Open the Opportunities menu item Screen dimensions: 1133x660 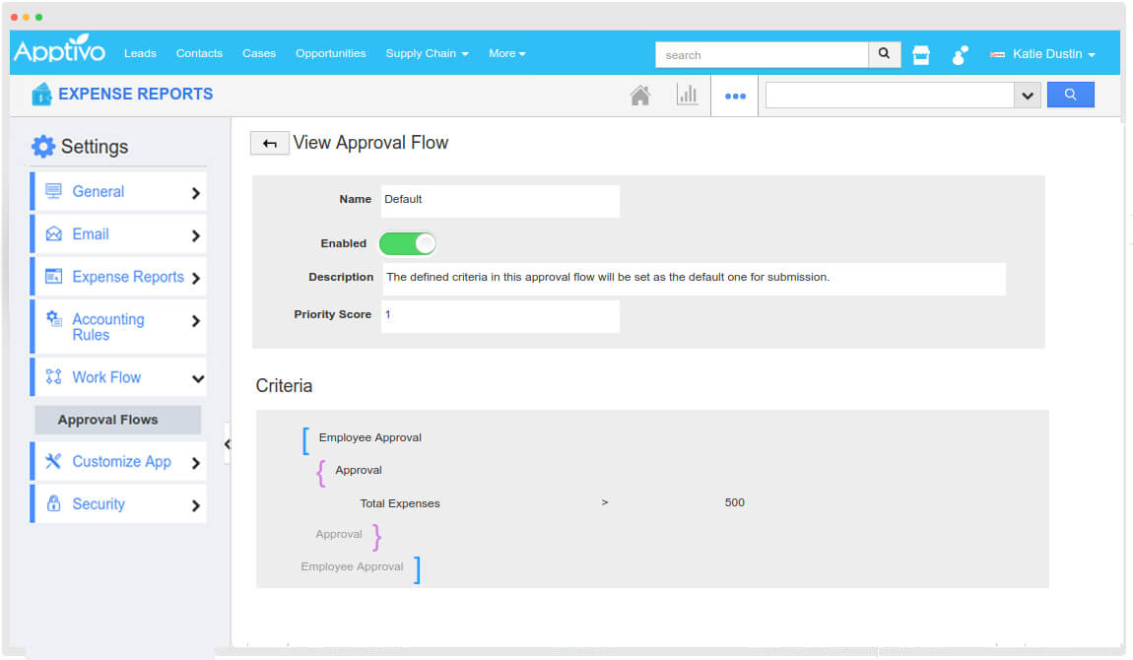coord(330,53)
